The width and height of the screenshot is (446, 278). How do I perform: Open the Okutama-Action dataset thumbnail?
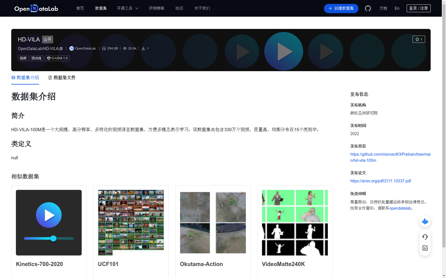tap(213, 223)
